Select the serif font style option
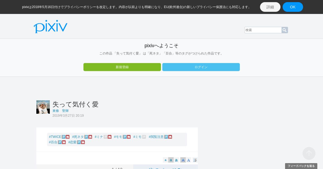The width and height of the screenshot is (323, 169). point(188,160)
